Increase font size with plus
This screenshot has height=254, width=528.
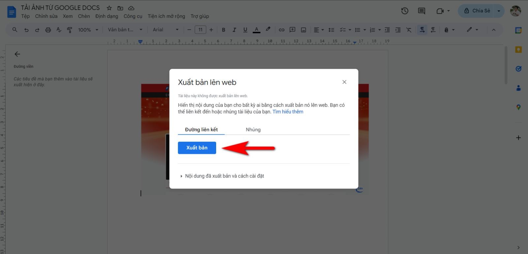tap(211, 30)
